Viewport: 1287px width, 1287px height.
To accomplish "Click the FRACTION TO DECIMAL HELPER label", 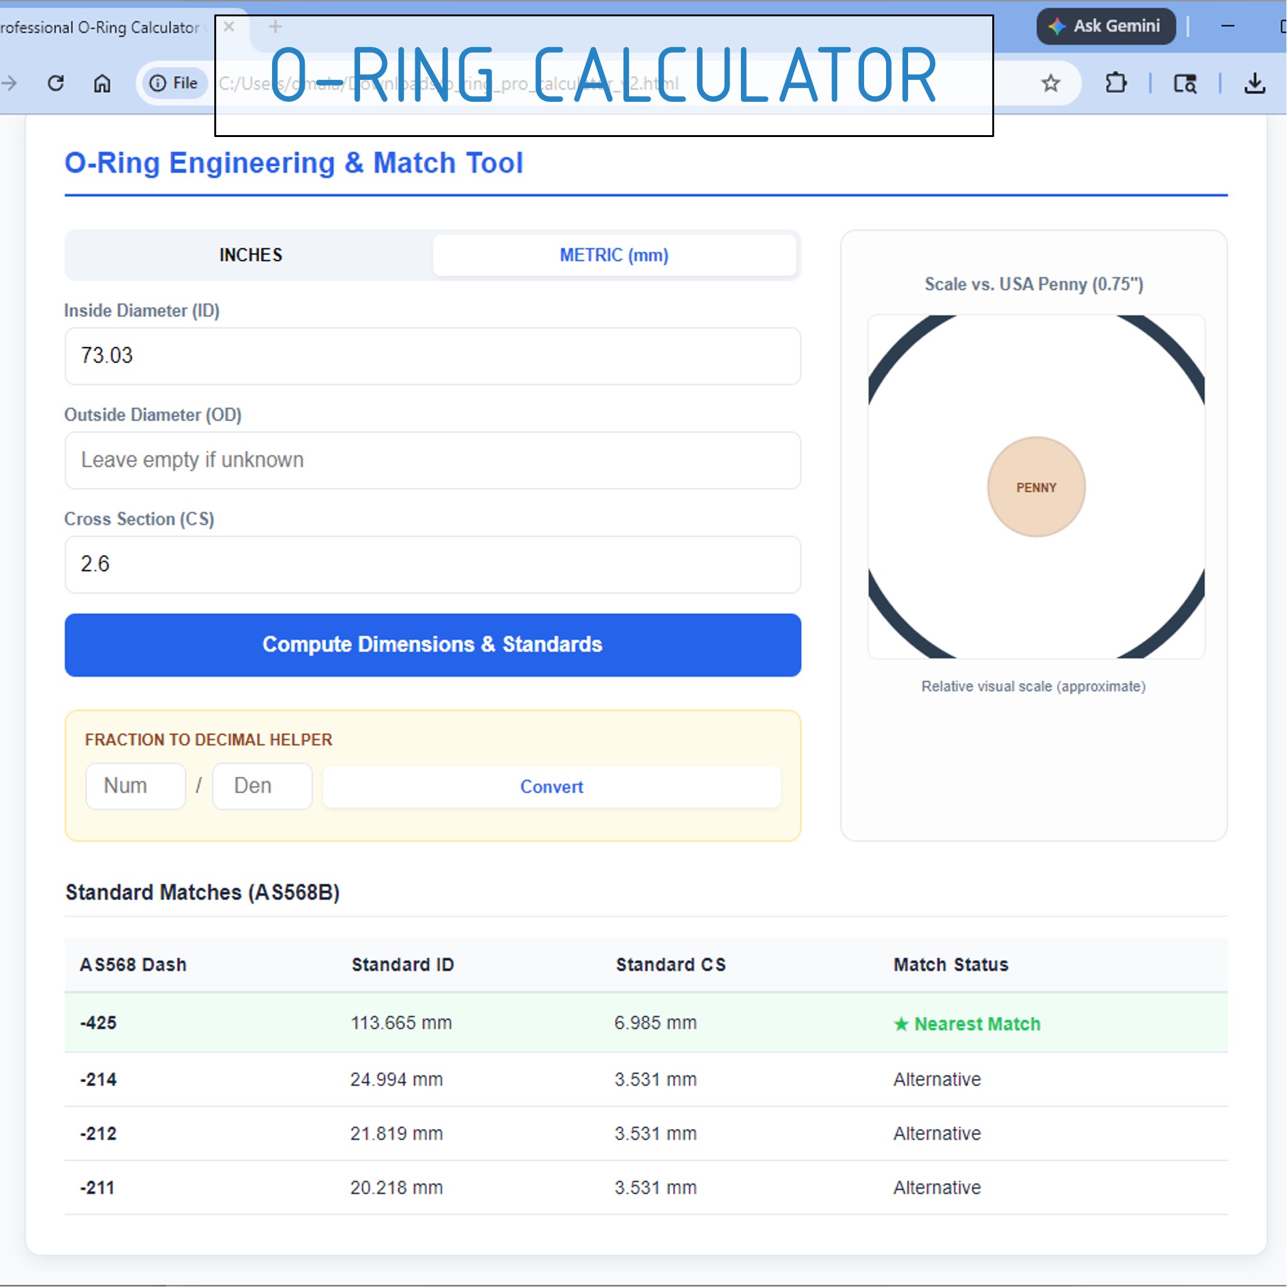I will 209,740.
